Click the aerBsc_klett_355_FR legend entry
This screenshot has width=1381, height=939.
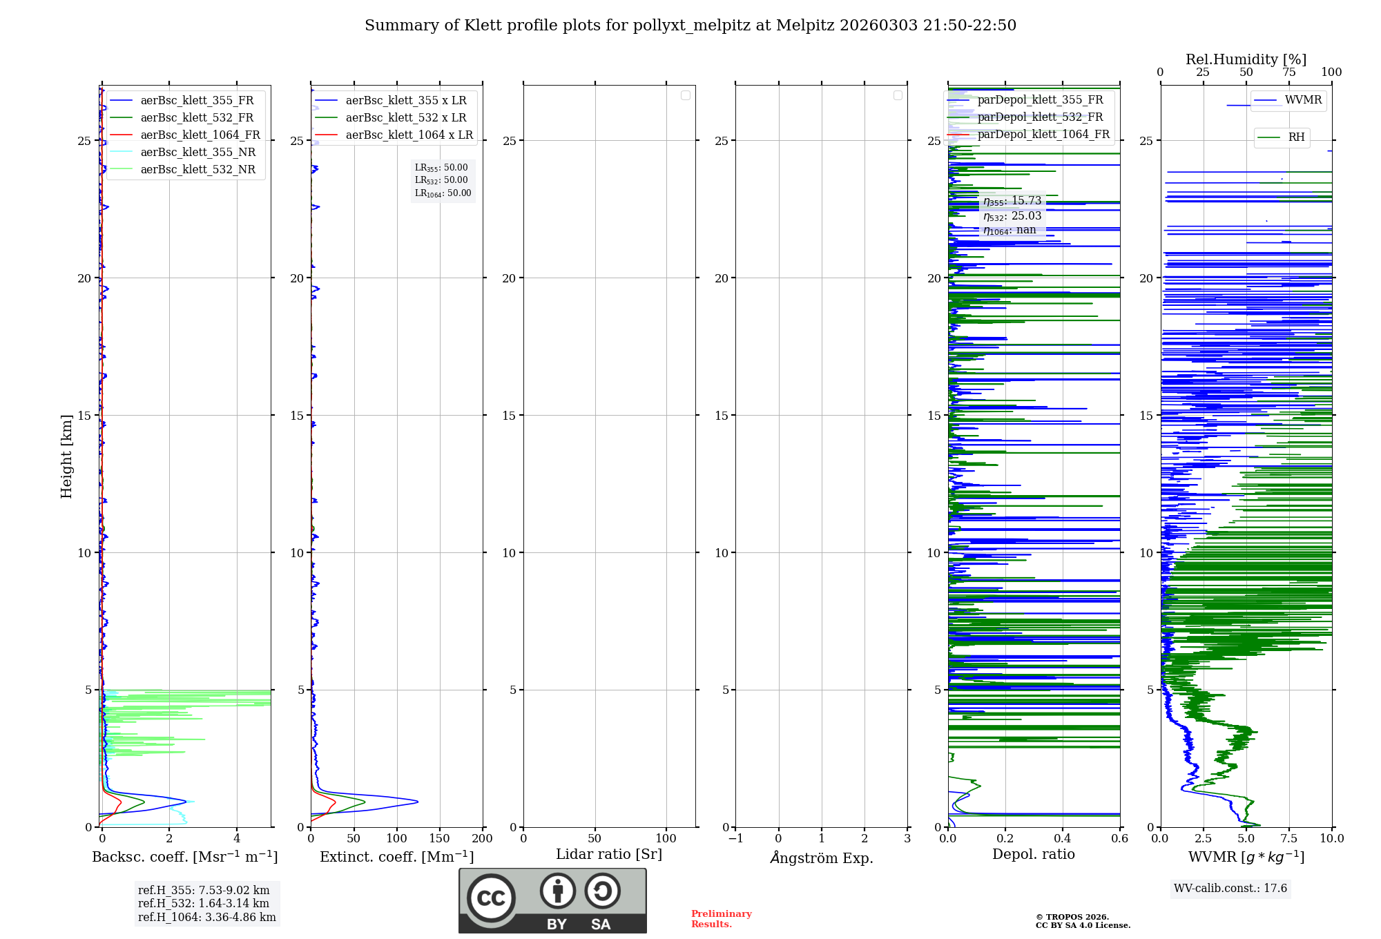(197, 100)
